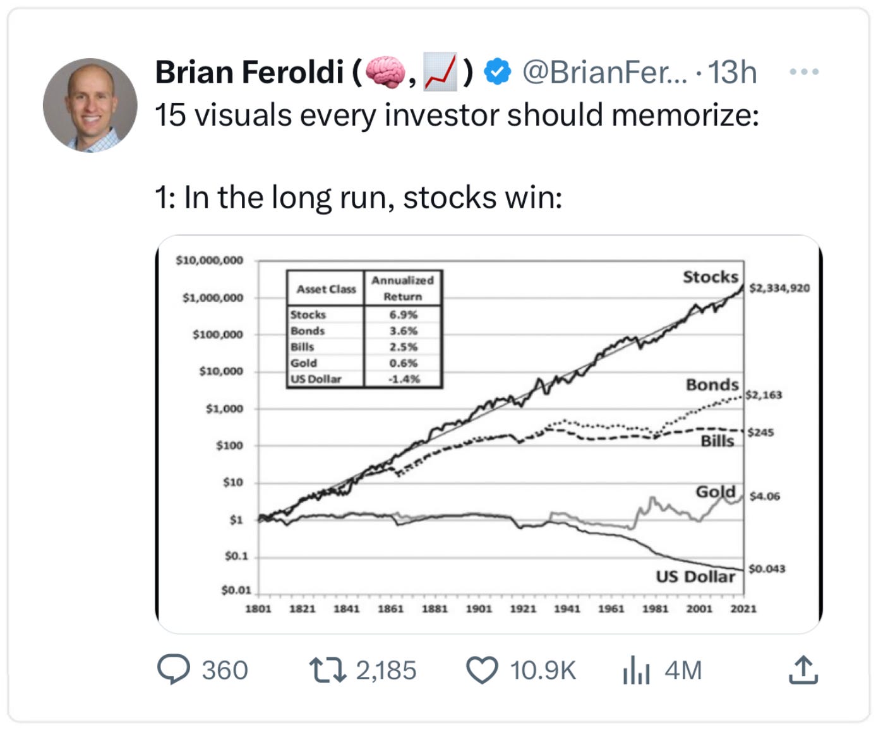Viewport: 876px width, 735px height.
Task: Click the tweet text about 15 visuals
Action: tap(457, 116)
